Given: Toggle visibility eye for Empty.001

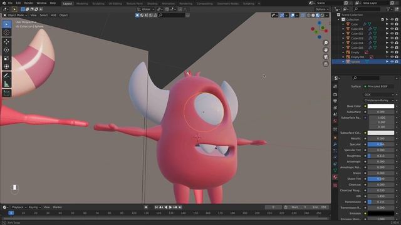Looking at the screenshot, I should 392,57.
